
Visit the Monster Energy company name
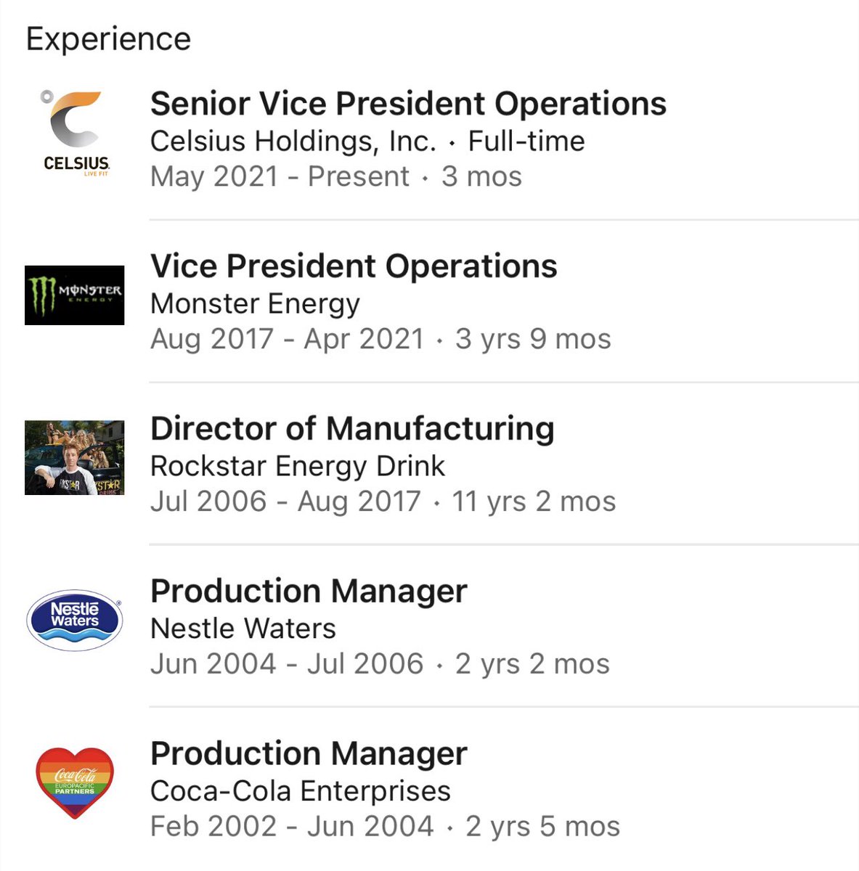(x=255, y=304)
